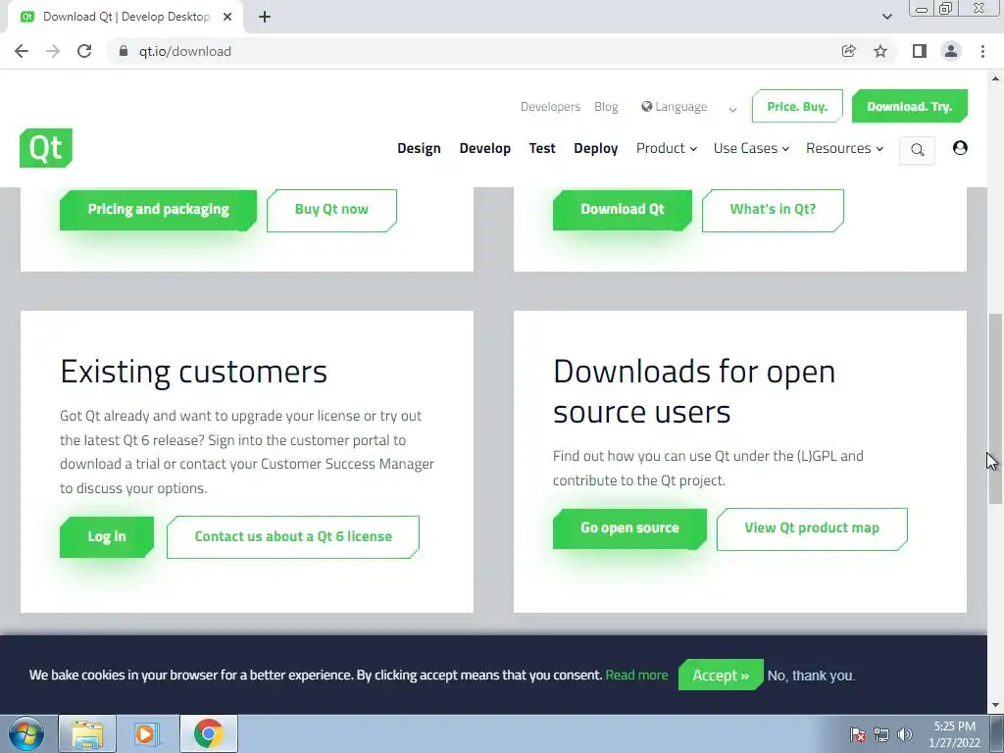The image size is (1004, 753).
Task: Open the Windows Start menu
Action: [x=26, y=733]
